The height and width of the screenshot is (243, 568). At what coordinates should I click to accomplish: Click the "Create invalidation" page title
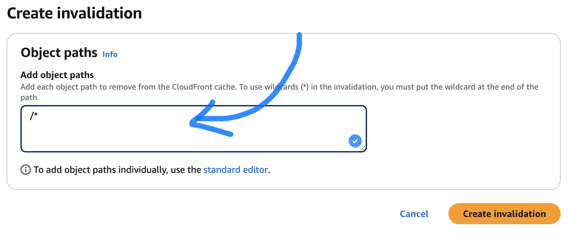coord(74,13)
